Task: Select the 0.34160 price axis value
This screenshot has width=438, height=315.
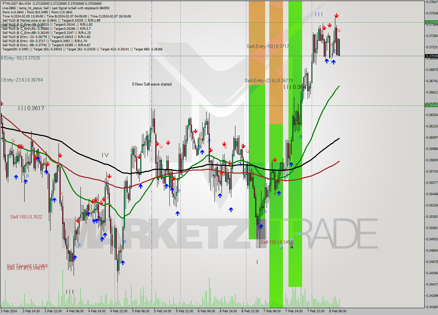Action: (x=432, y=307)
